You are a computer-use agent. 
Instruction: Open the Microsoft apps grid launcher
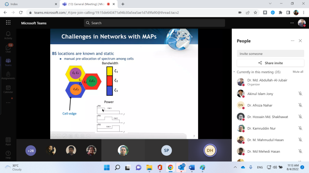pyautogui.click(x=8, y=23)
